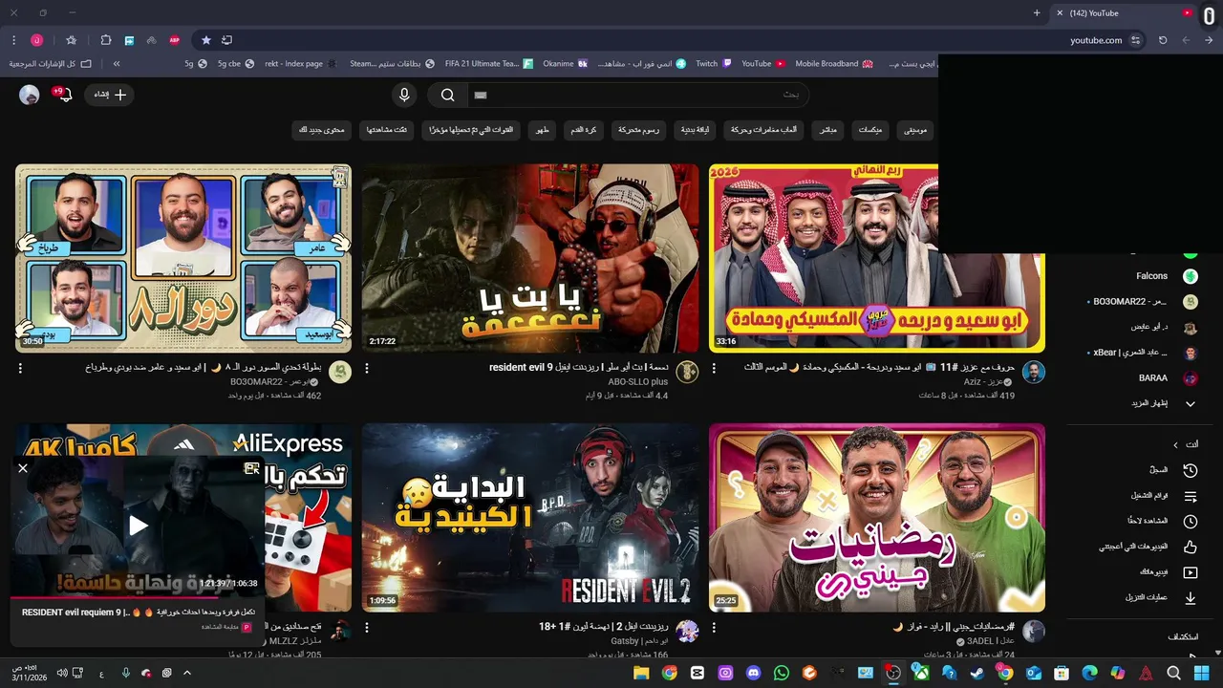Viewport: 1223px width, 688px height.
Task: Select the تمّت مشاهدتها (watched) filter chip
Action: click(387, 130)
